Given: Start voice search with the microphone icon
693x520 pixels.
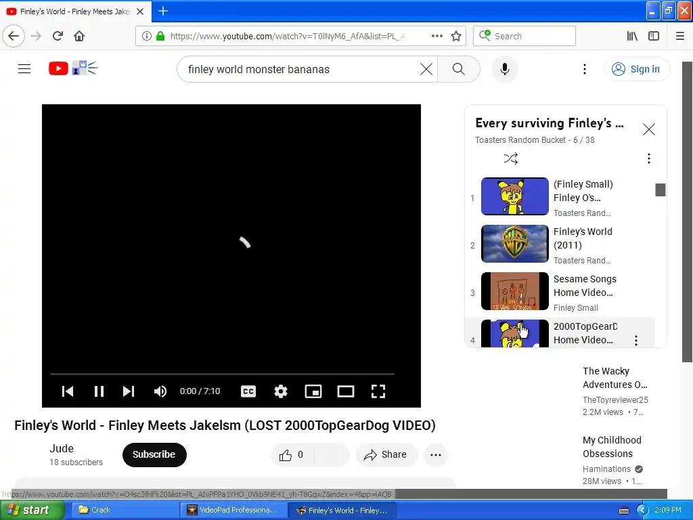Looking at the screenshot, I should point(505,69).
